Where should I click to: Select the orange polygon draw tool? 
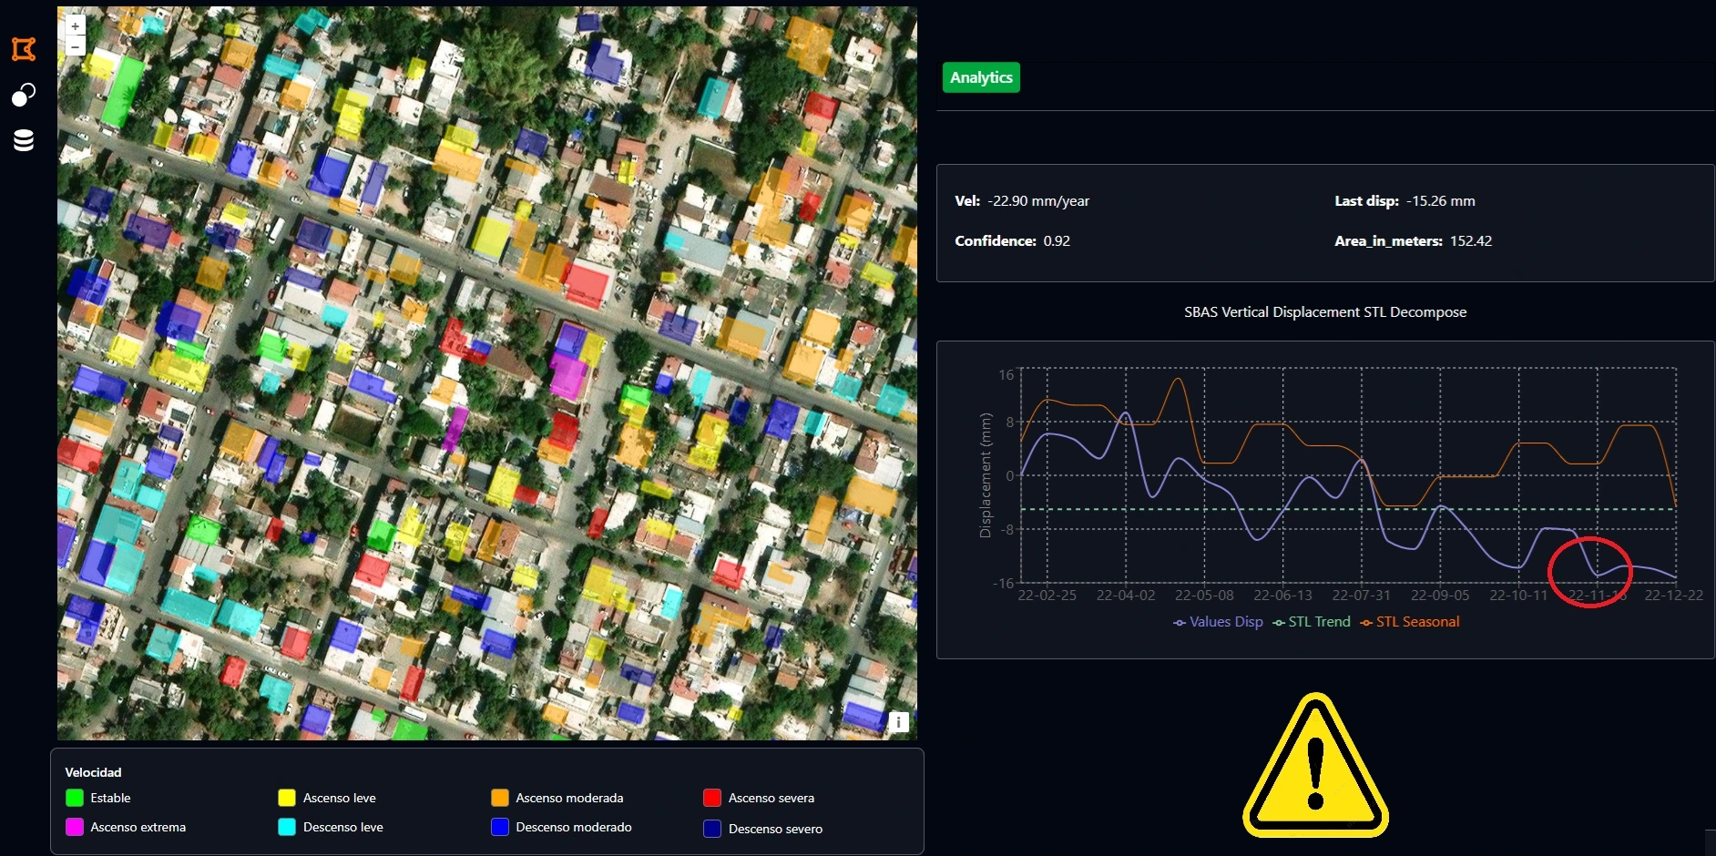click(x=24, y=49)
